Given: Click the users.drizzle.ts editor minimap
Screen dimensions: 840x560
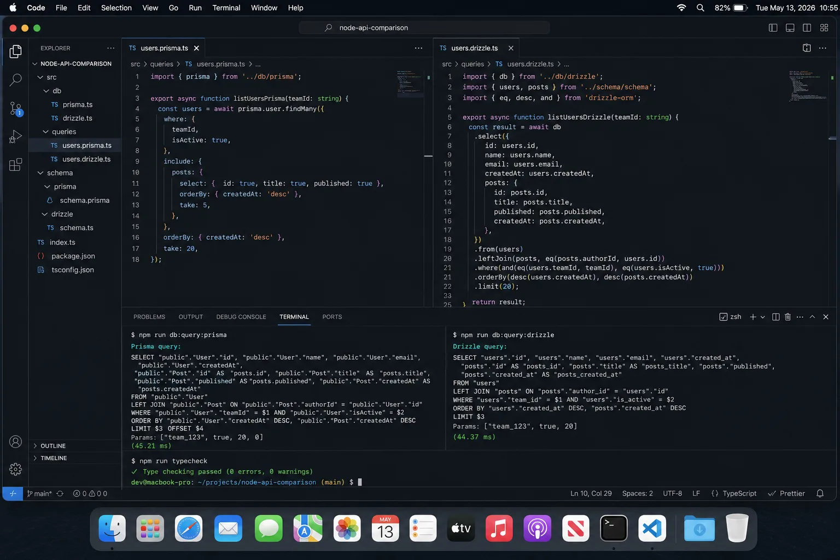Looking at the screenshot, I should pos(808,85).
